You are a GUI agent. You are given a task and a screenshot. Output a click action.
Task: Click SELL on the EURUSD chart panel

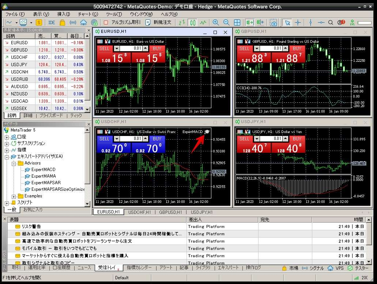(104, 49)
